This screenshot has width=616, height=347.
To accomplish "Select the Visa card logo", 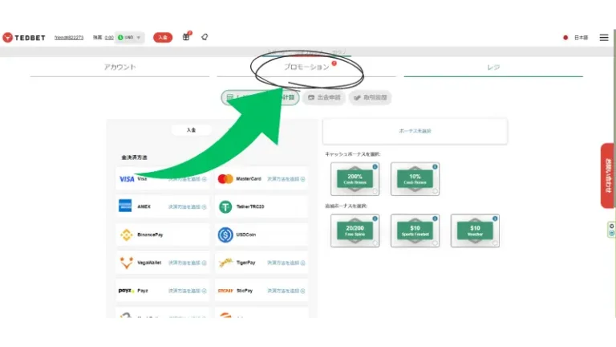I will [127, 179].
